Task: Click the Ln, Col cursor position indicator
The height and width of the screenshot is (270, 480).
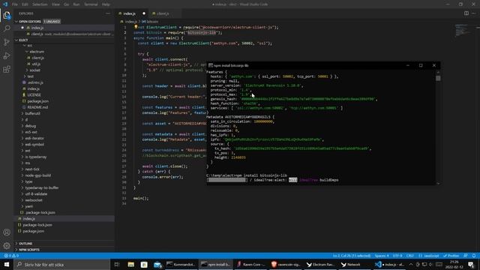Action: pos(352,256)
